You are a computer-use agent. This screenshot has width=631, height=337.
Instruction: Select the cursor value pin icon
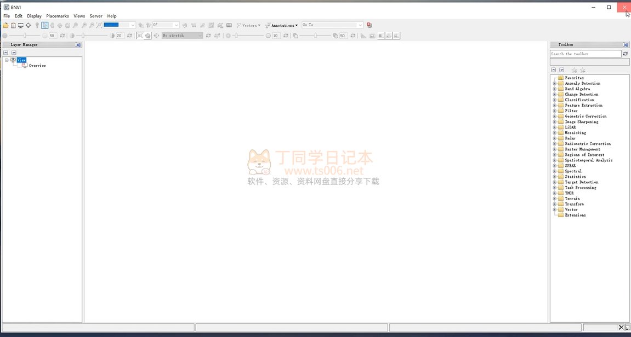[x=37, y=25]
